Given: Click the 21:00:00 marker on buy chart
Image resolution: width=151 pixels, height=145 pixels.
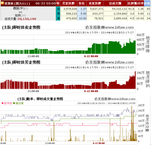Looking at the screenshot, I should (x=33, y=91).
